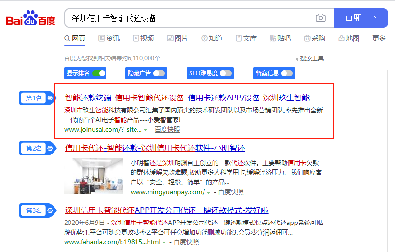Expand arrow next to www.joinusai.com URL
The width and height of the screenshot is (395, 252).
145,130
